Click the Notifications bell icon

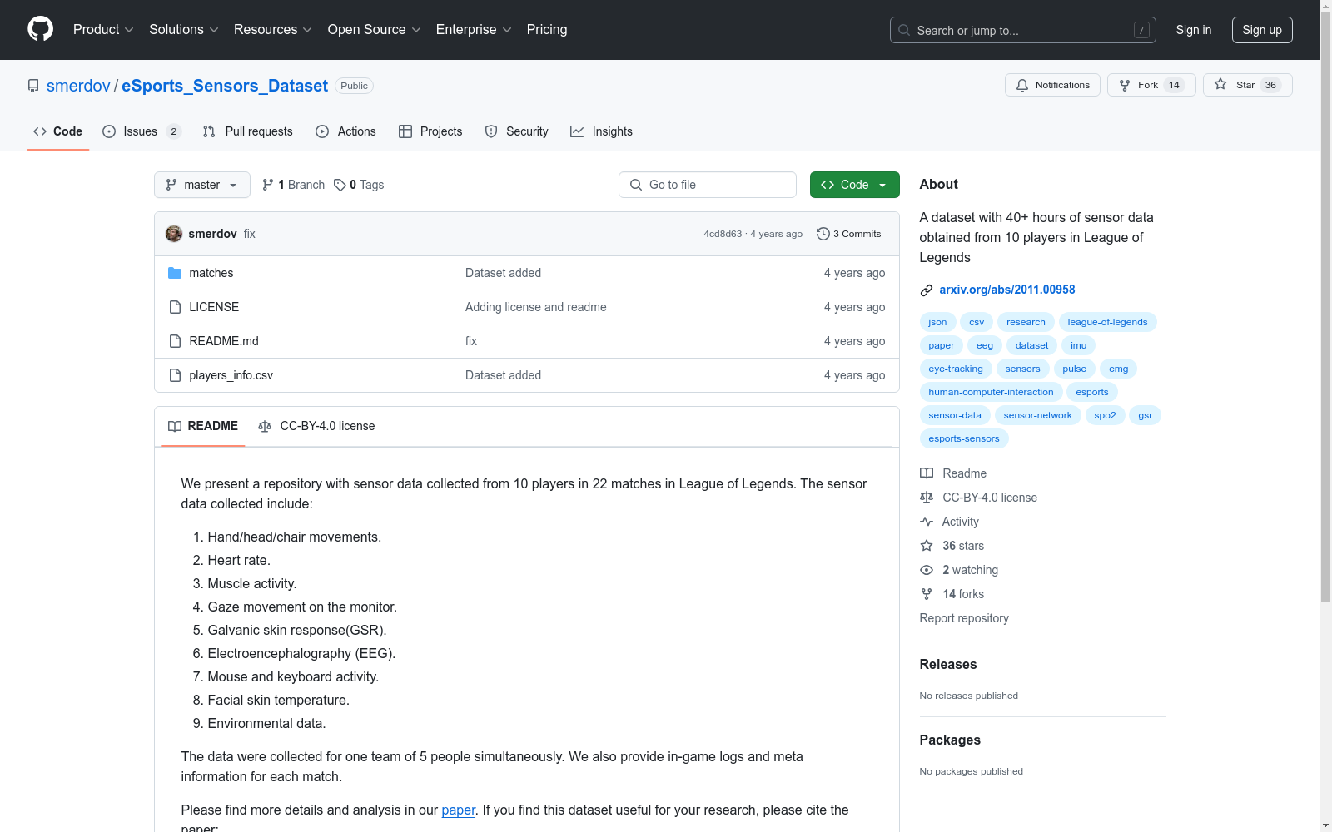1022,85
